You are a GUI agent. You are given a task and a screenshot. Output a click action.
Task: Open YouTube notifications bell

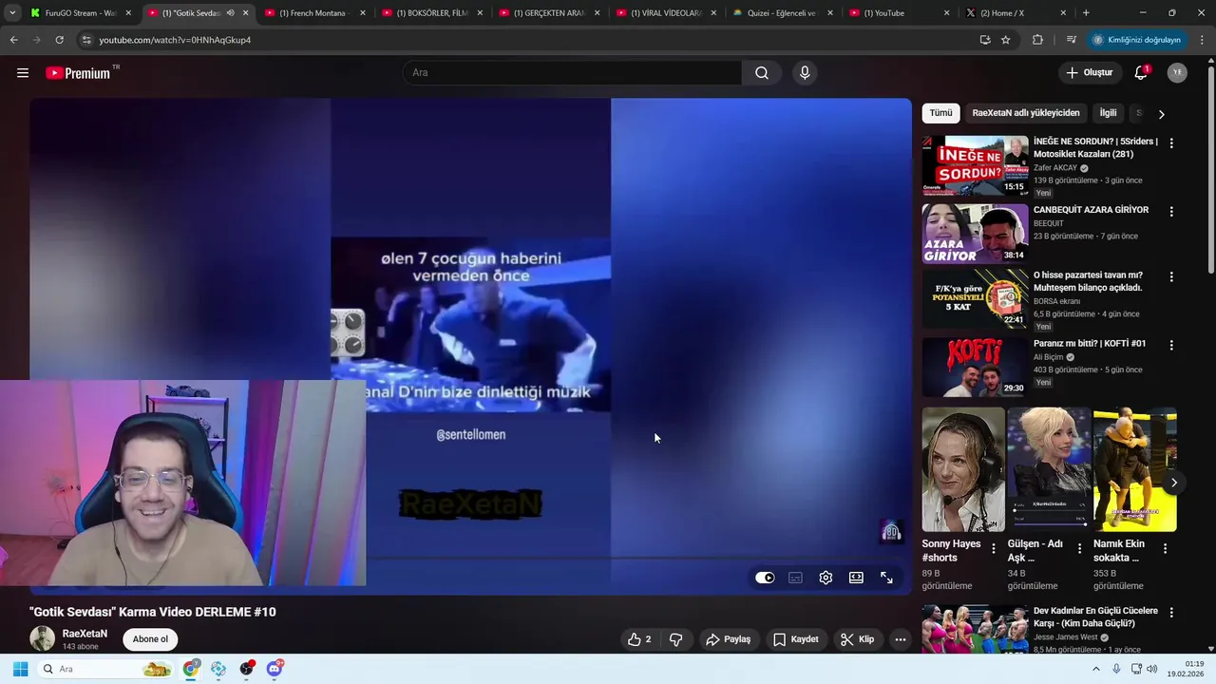click(1141, 73)
